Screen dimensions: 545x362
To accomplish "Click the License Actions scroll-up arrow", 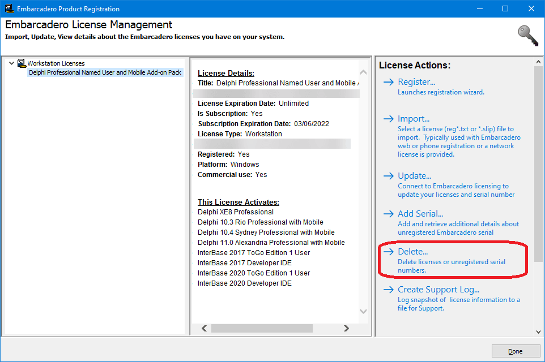I will coord(538,62).
